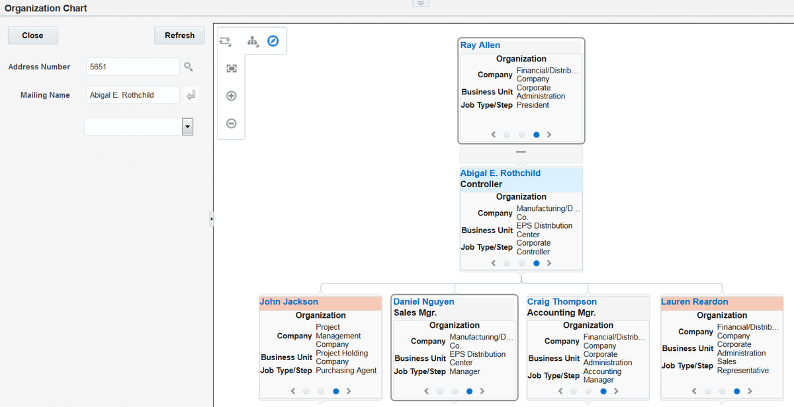Open the Daniel Nguyen name link

tap(424, 302)
